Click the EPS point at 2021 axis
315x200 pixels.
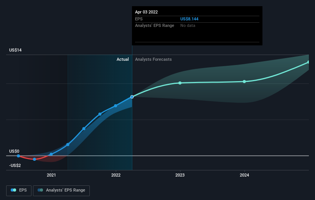[51, 154]
